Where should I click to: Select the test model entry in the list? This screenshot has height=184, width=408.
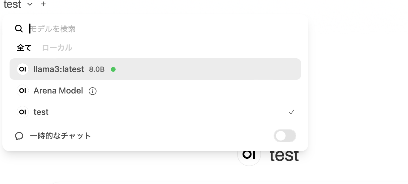41,112
